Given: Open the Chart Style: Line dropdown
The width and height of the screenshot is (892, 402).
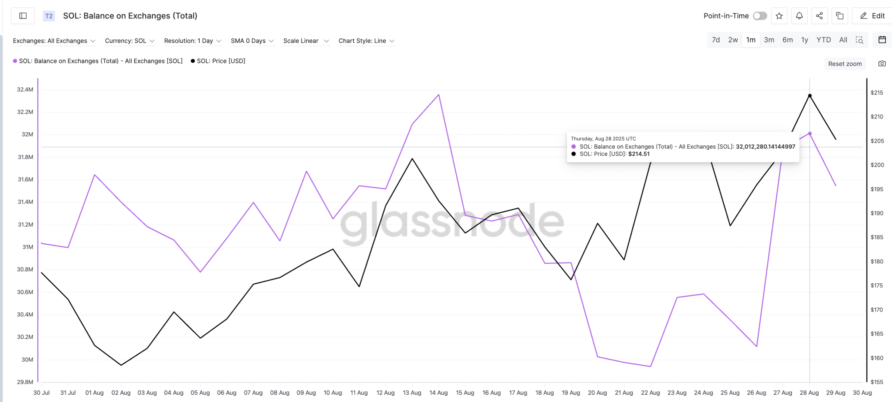Looking at the screenshot, I should [366, 41].
